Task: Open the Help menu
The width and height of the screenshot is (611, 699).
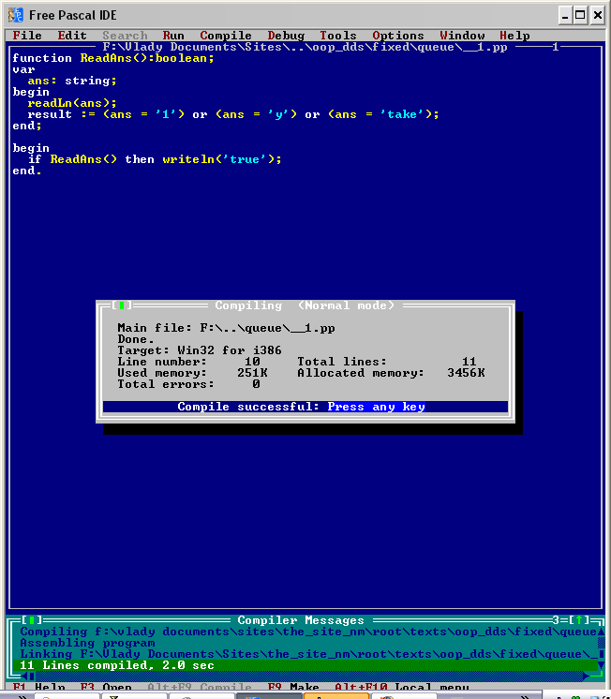Action: (514, 36)
